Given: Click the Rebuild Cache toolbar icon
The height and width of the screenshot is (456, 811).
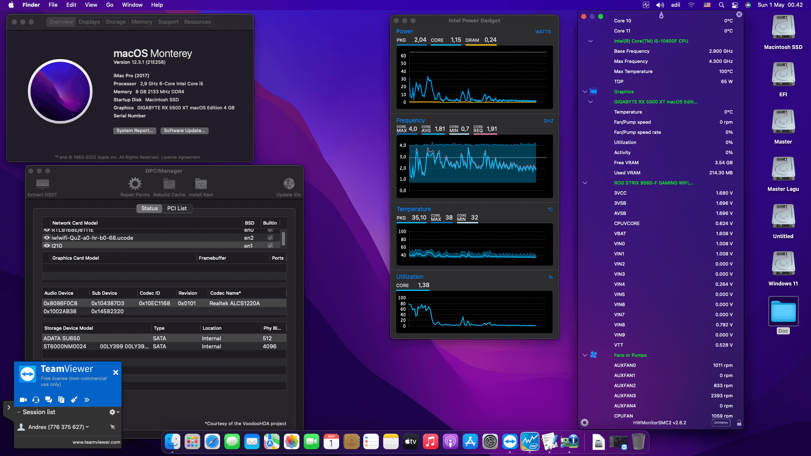Looking at the screenshot, I should (169, 184).
